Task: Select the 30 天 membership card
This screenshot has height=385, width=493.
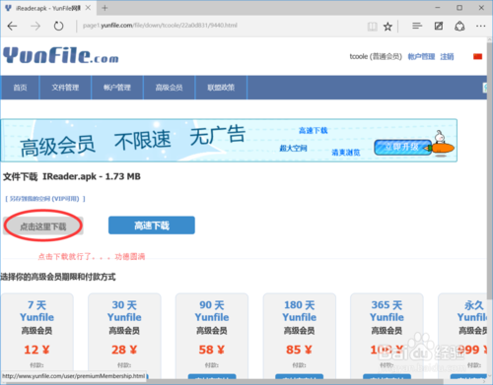Action: (x=124, y=335)
